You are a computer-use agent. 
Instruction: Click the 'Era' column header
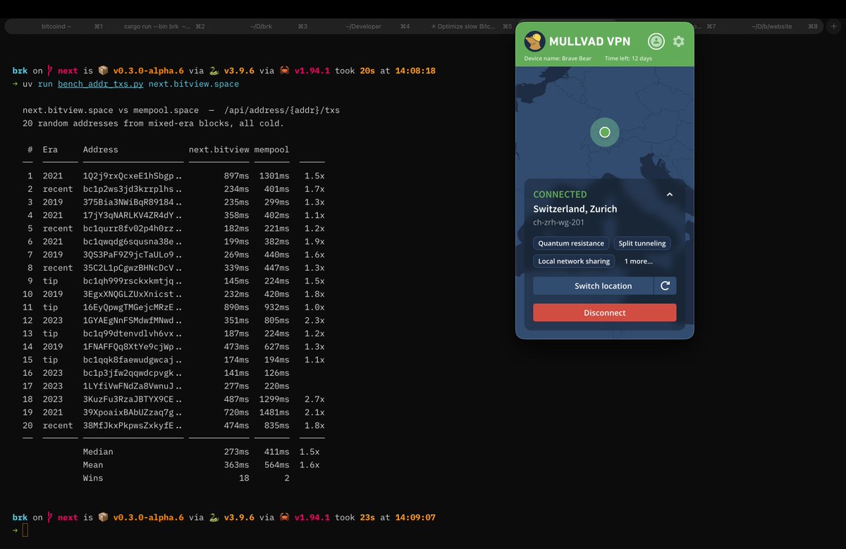point(50,149)
